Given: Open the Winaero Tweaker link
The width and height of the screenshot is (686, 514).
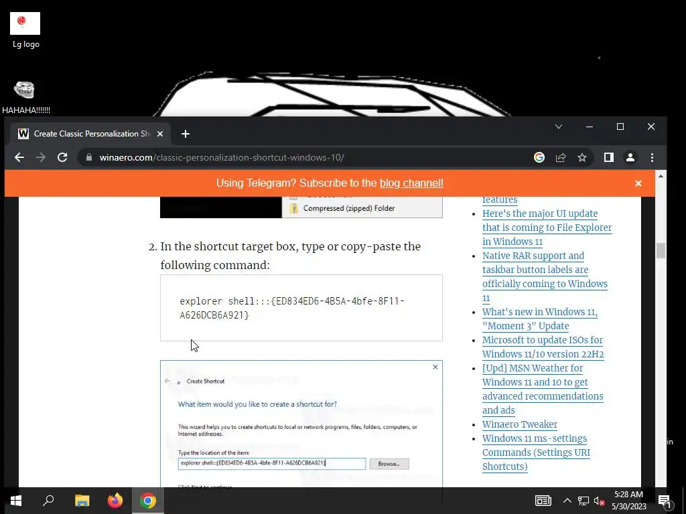Looking at the screenshot, I should click(x=520, y=424).
